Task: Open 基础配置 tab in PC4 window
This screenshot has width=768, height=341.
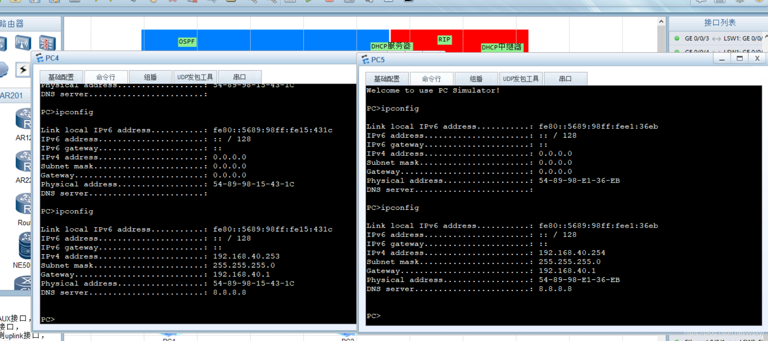Action: [61, 77]
